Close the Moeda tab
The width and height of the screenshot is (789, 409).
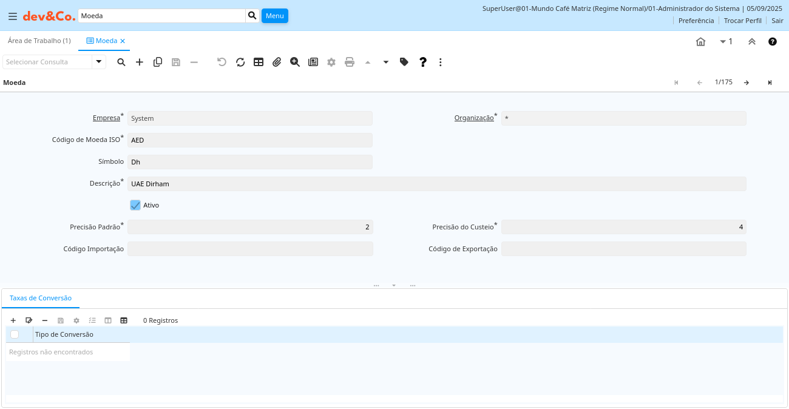(123, 41)
